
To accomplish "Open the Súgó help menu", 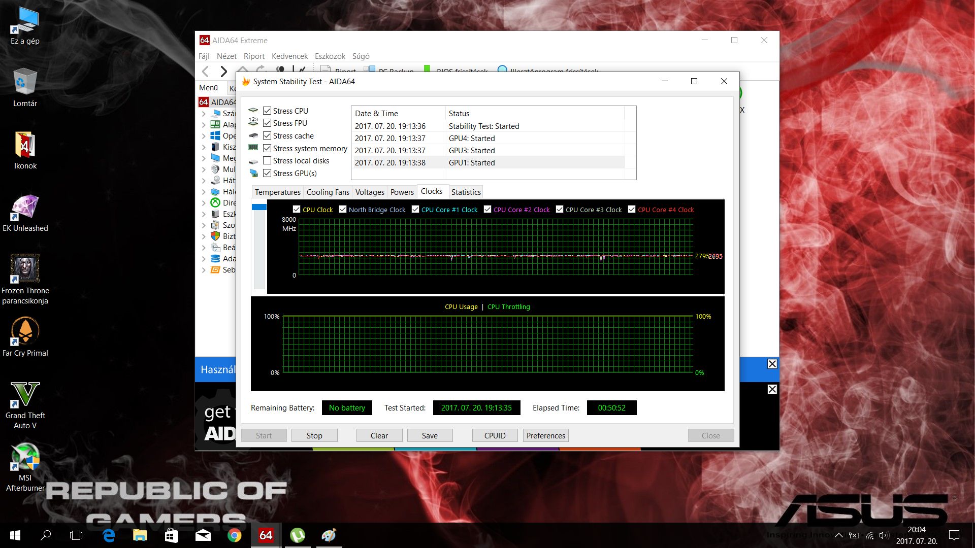I will pos(361,56).
